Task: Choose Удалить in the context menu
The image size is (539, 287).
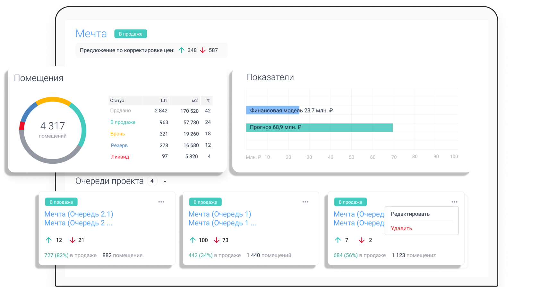Action: click(x=401, y=228)
